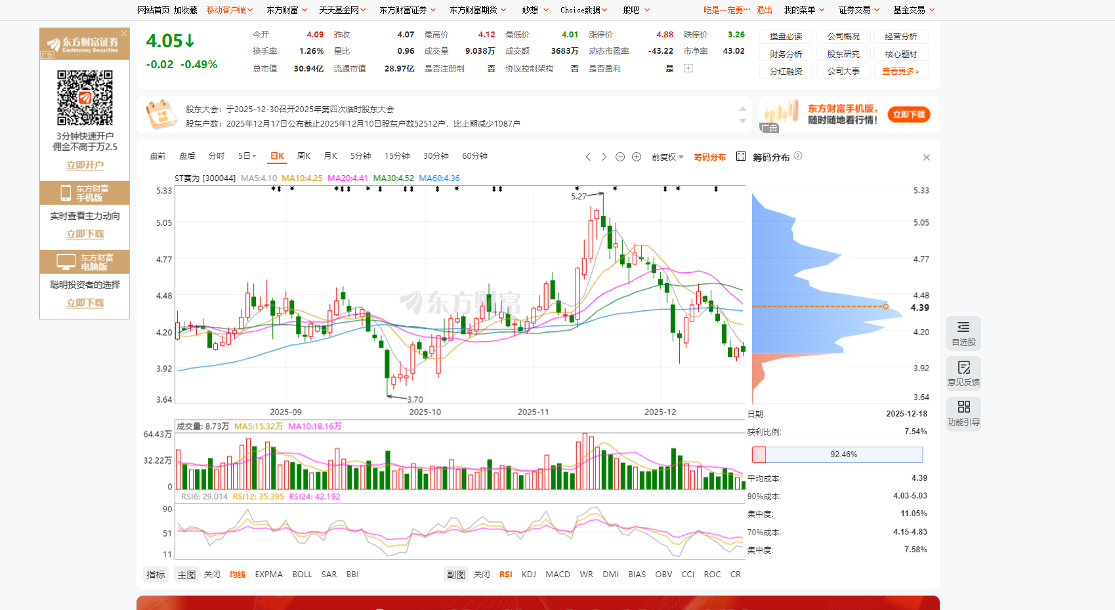This screenshot has height=610, width=1115.
Task: Expand the 东方财富 top menu
Action: tap(285, 10)
